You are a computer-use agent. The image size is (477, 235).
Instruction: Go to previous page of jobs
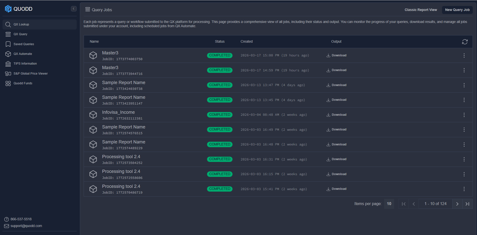click(x=414, y=204)
